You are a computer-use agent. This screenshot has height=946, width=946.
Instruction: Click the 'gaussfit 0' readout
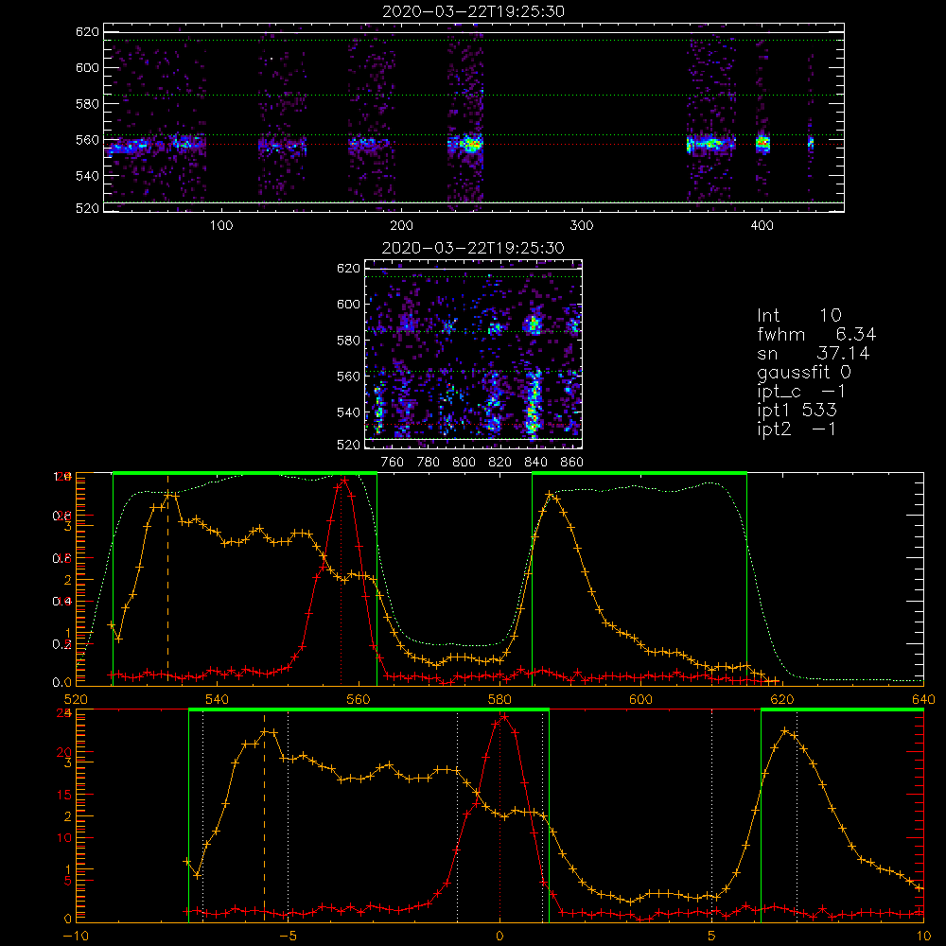click(x=803, y=372)
